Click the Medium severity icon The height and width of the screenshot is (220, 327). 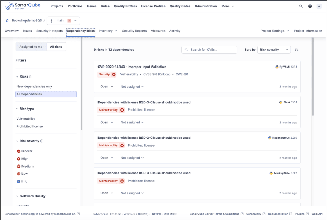click(x=18, y=167)
